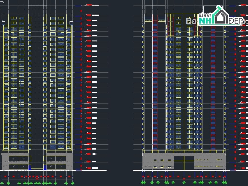Click the 'ĐẸP' text in the watermark
This screenshot has width=248, height=186.
pyautogui.click(x=235, y=20)
